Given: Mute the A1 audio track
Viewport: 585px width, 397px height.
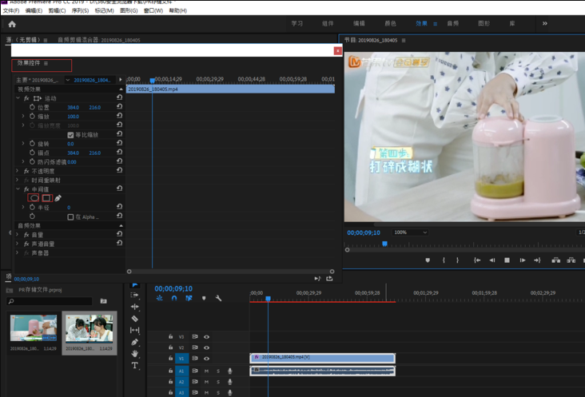Looking at the screenshot, I should (x=206, y=371).
